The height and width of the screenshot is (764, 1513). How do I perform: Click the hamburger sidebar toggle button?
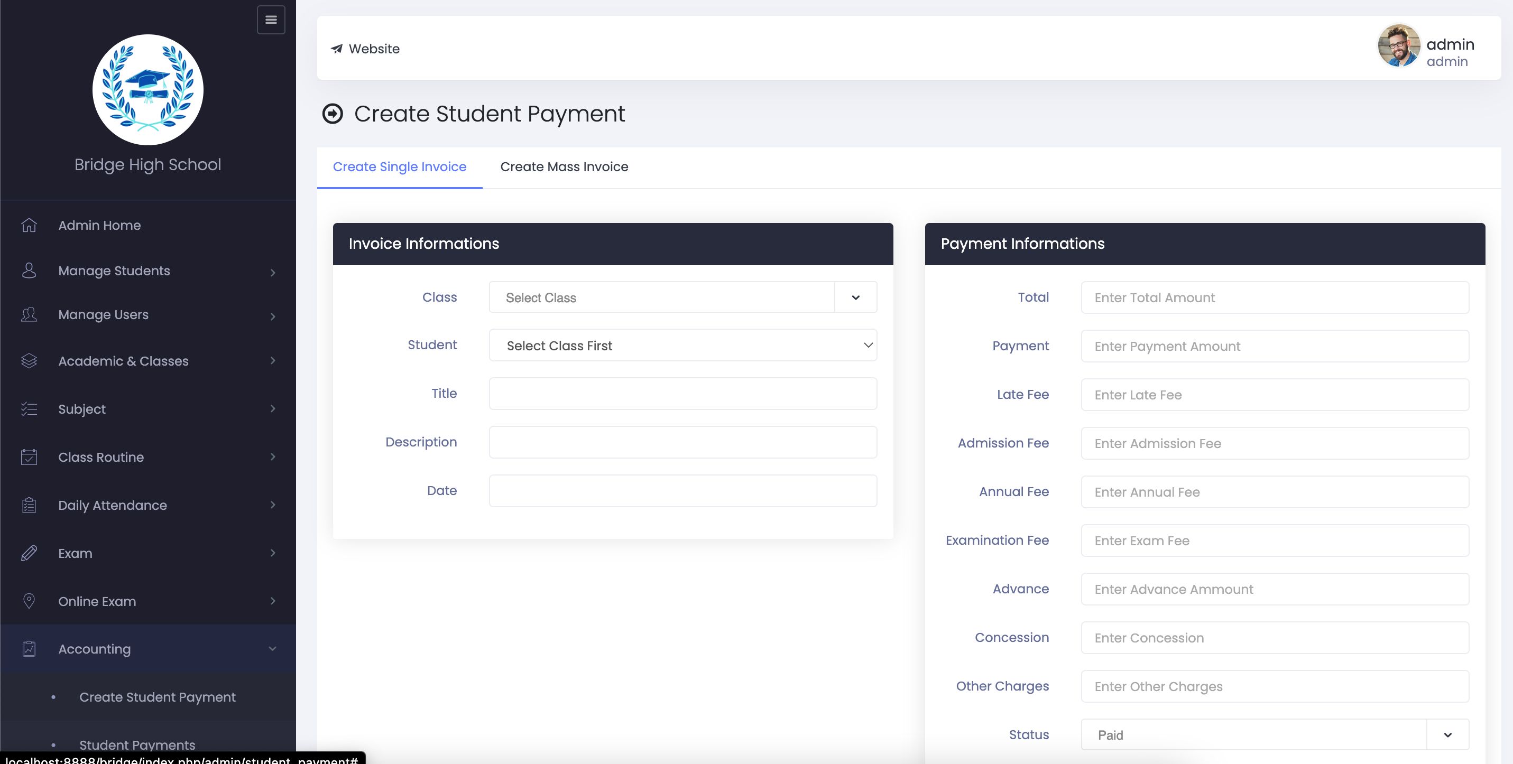pyautogui.click(x=271, y=20)
